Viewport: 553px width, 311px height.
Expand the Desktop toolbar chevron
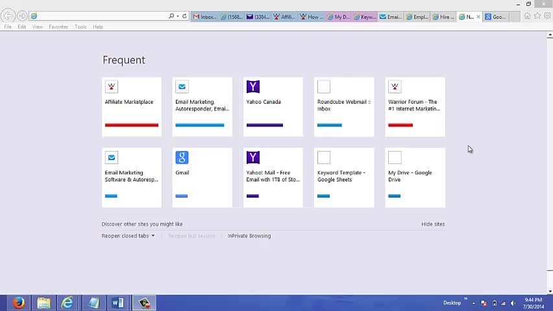pyautogui.click(x=465, y=299)
